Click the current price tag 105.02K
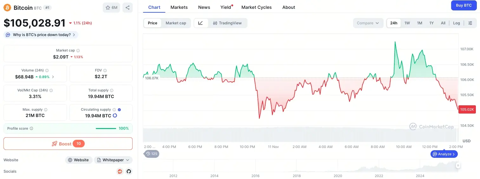This screenshot has width=480, height=179. point(467,109)
